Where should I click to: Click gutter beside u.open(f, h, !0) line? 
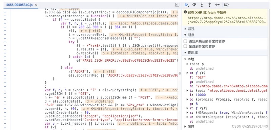[x=5, y=109]
